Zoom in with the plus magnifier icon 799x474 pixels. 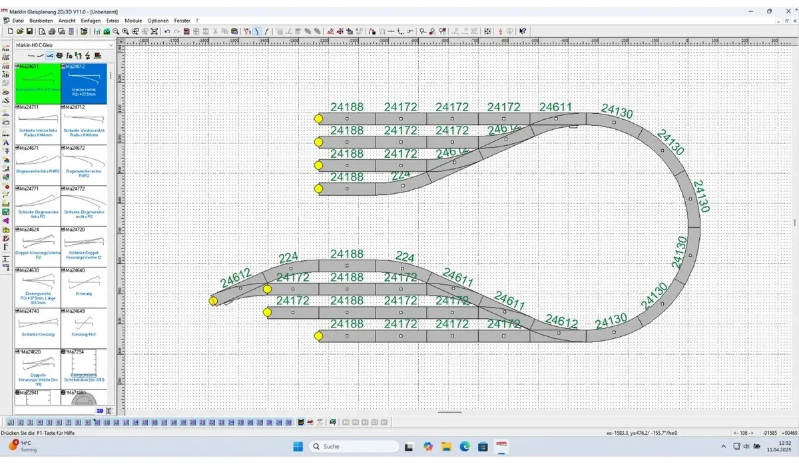(x=125, y=31)
